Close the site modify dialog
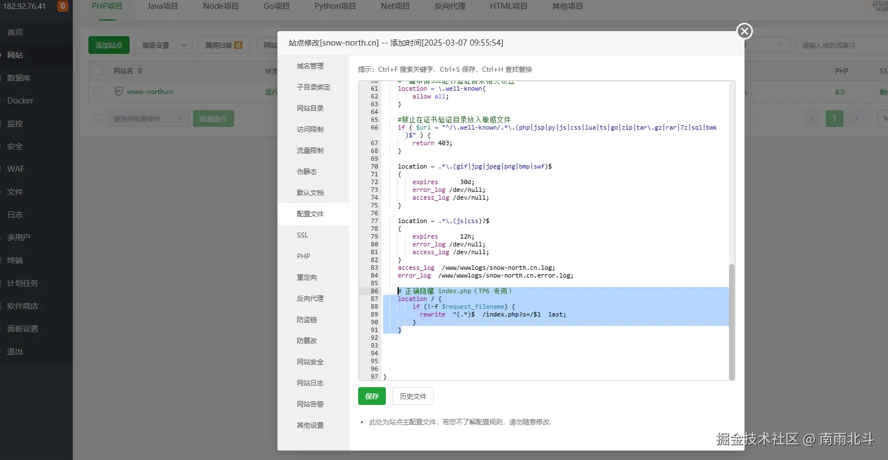This screenshot has width=888, height=460. coord(745,31)
